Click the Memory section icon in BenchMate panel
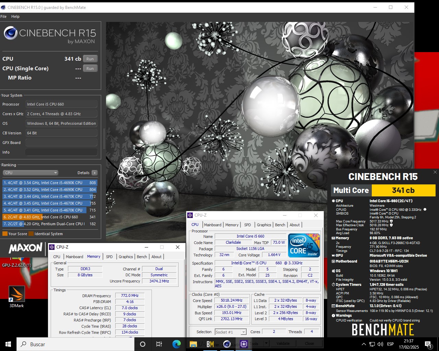 [333, 238]
